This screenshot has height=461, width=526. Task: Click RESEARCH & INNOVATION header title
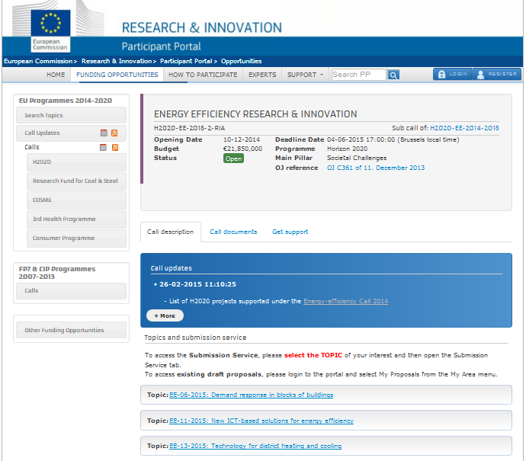[202, 27]
